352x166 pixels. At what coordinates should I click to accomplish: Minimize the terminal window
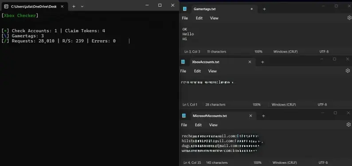click(147, 5)
